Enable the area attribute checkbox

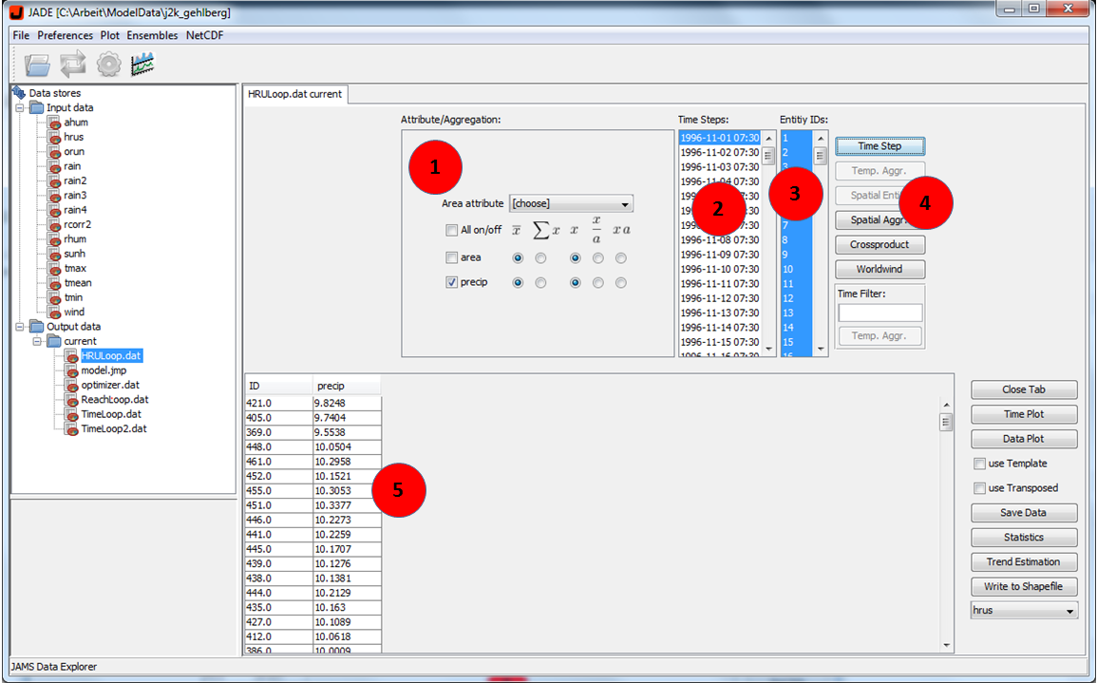pyautogui.click(x=451, y=257)
